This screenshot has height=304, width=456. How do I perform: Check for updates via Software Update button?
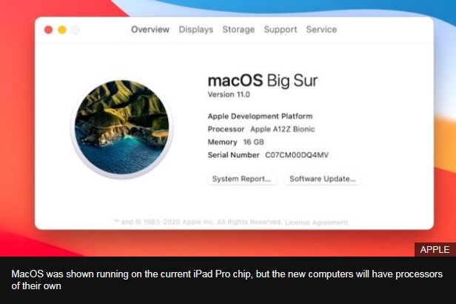tap(323, 179)
